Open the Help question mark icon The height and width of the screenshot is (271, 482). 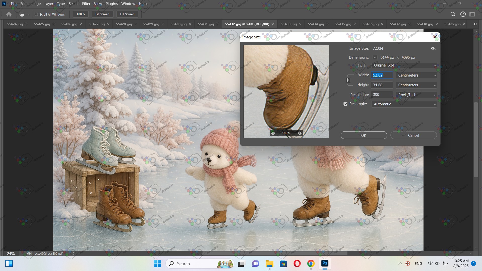(x=463, y=14)
